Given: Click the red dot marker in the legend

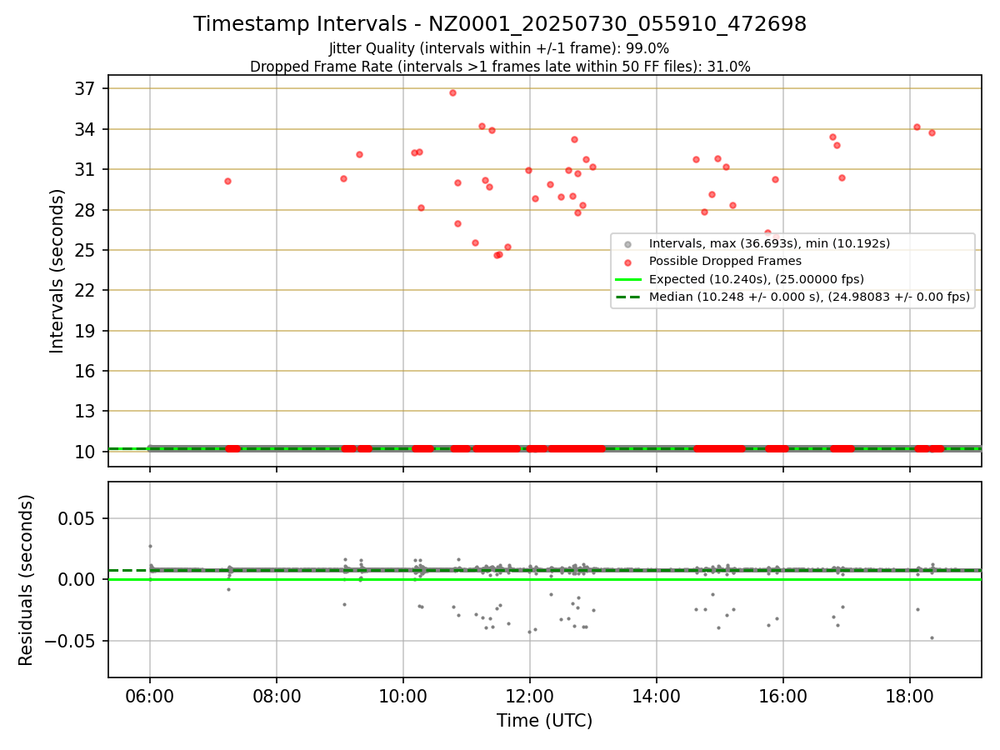Looking at the screenshot, I should coord(628,262).
